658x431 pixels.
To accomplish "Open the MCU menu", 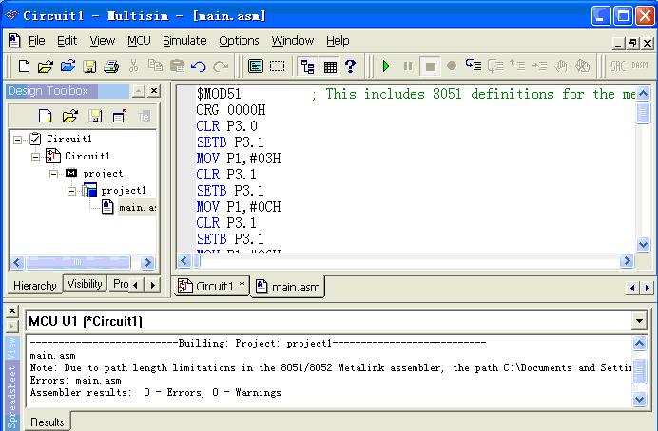I will [139, 41].
